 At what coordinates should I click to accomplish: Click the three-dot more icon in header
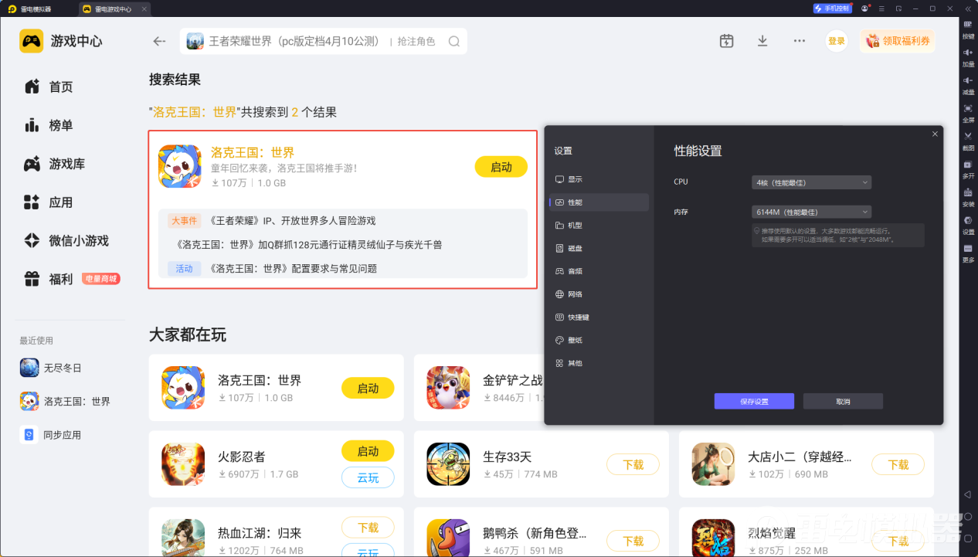point(800,41)
